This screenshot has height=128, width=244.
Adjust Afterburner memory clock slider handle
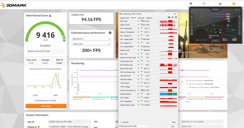coord(216,33)
